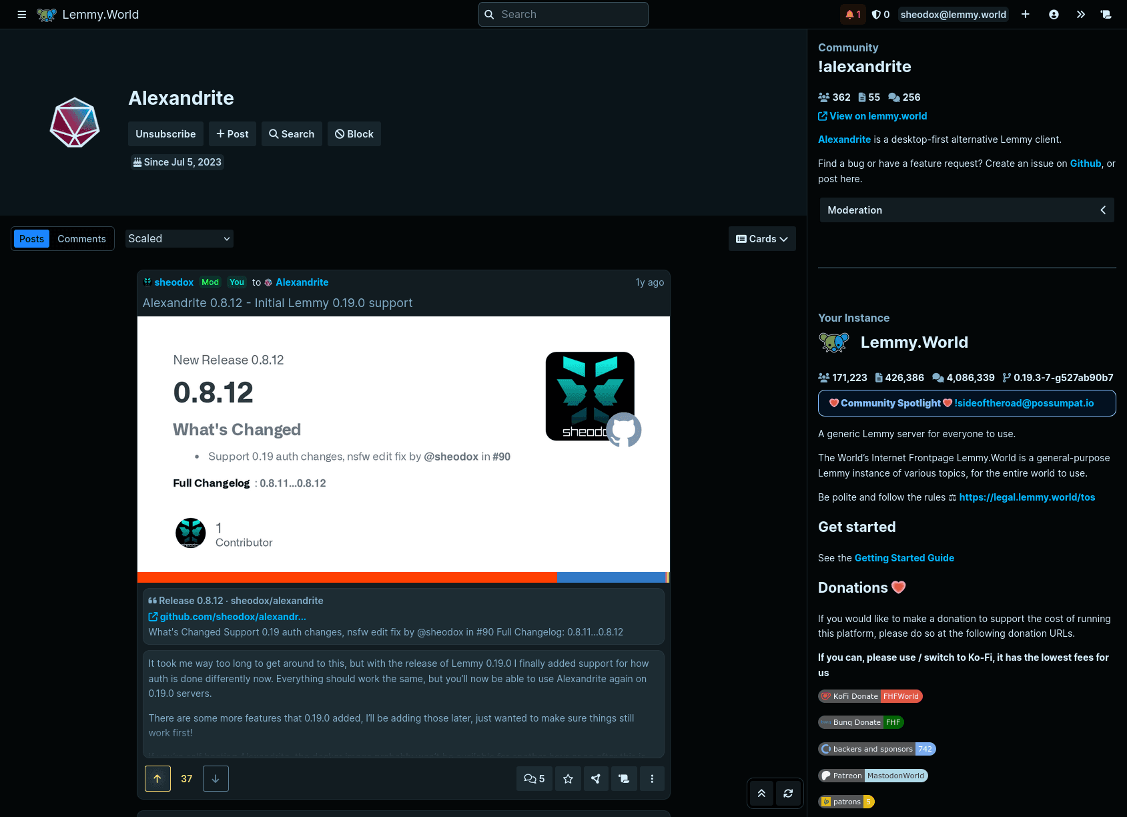Collapse the Moderation section
Viewport: 1127px width, 817px height.
pos(1102,210)
